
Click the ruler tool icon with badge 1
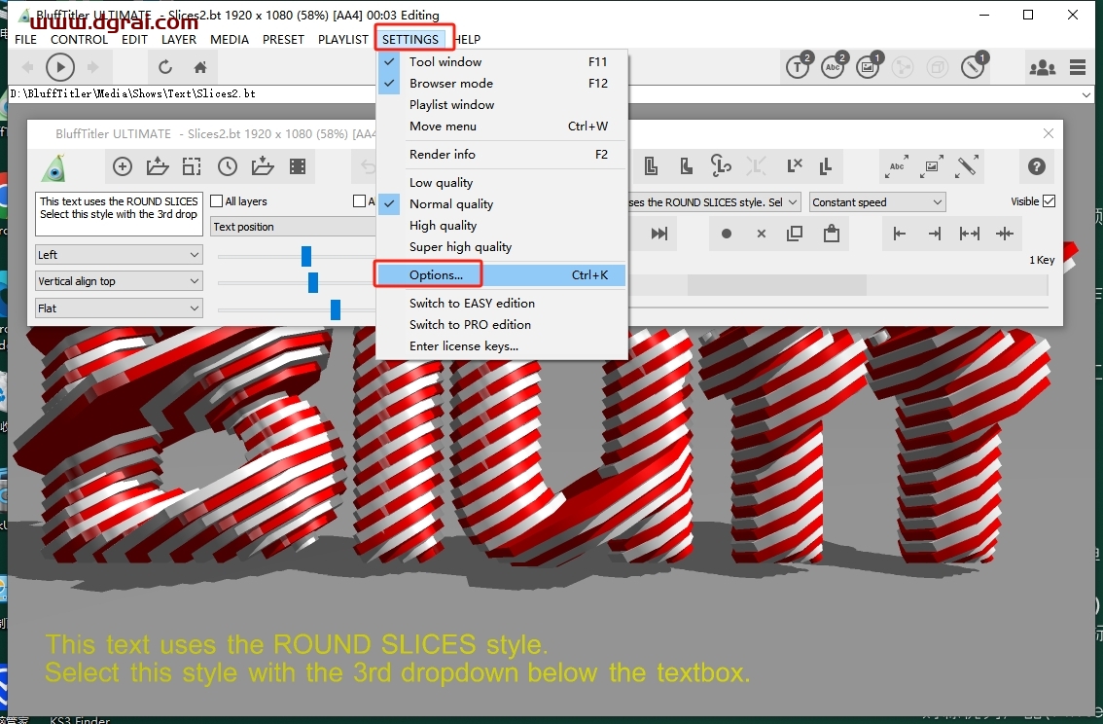pyautogui.click(x=975, y=66)
